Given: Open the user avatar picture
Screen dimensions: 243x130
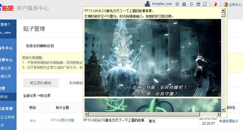Looking at the screenshot, I should pos(147,4).
